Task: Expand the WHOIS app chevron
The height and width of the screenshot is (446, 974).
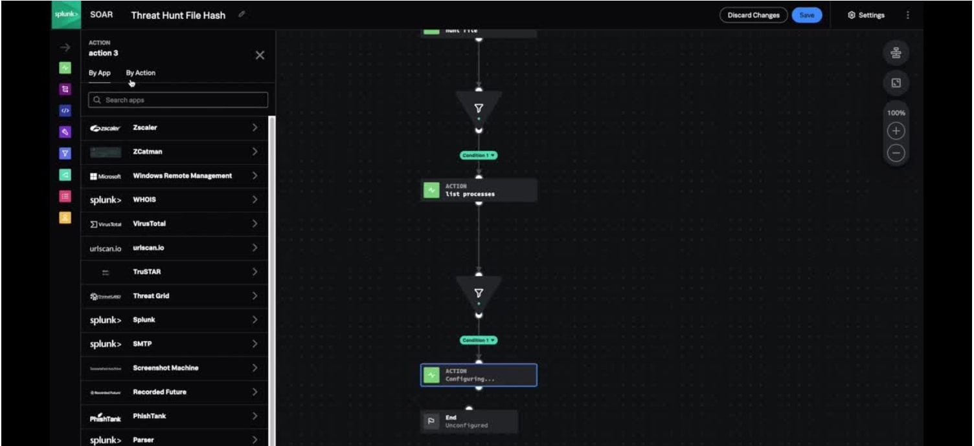Action: pos(255,200)
